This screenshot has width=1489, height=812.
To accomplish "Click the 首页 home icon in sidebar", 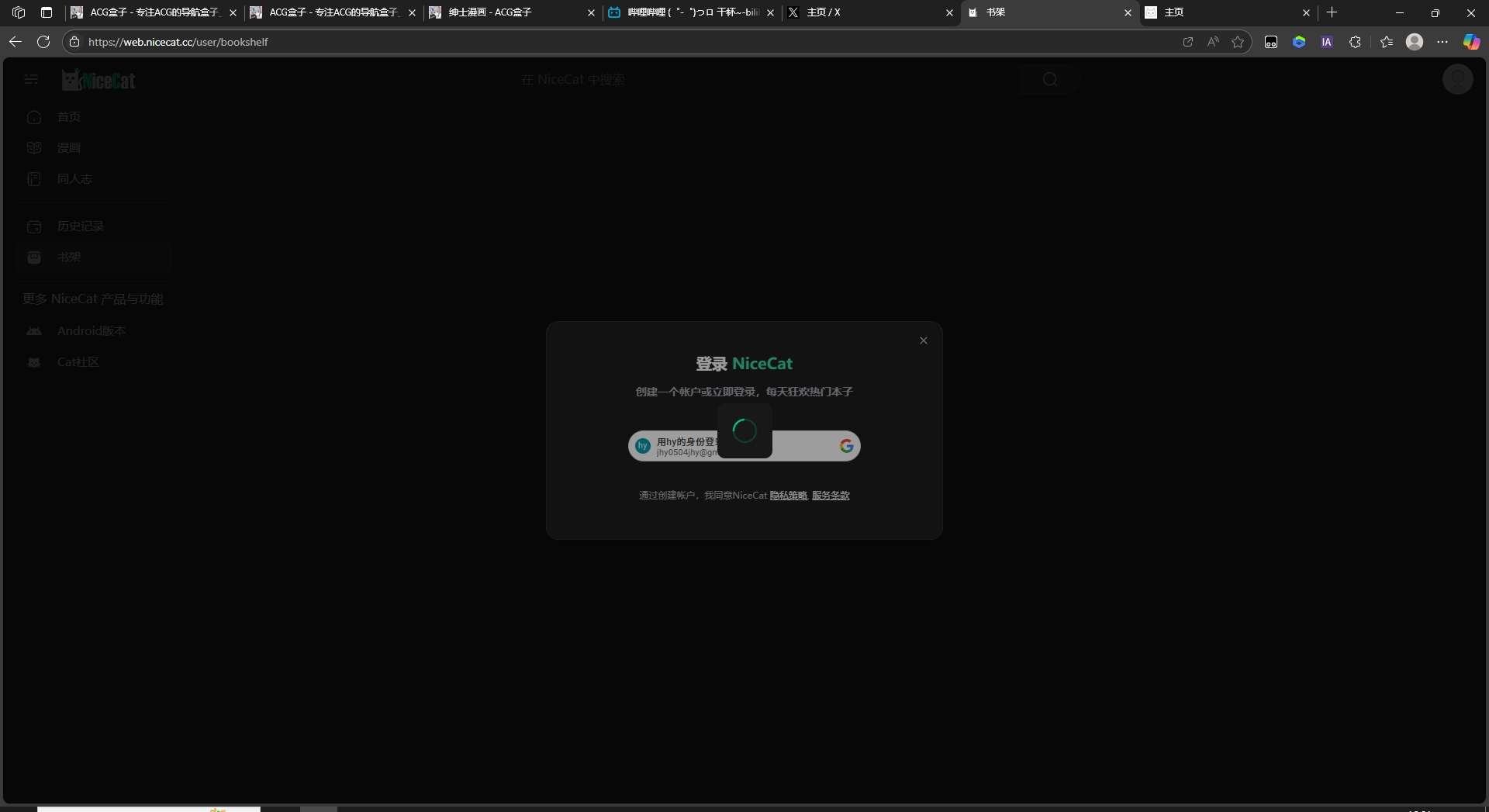I will 34,117.
